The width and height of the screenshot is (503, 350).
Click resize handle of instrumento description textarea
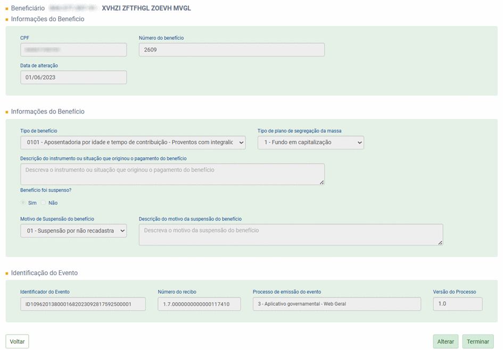click(x=321, y=182)
